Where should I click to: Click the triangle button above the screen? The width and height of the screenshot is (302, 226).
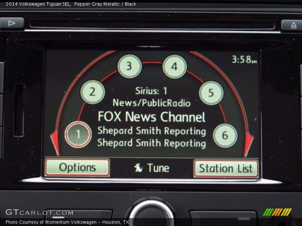pos(12,23)
